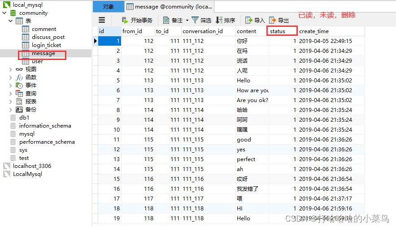Click the status column header
This screenshot has height=227, width=396.
point(283,31)
